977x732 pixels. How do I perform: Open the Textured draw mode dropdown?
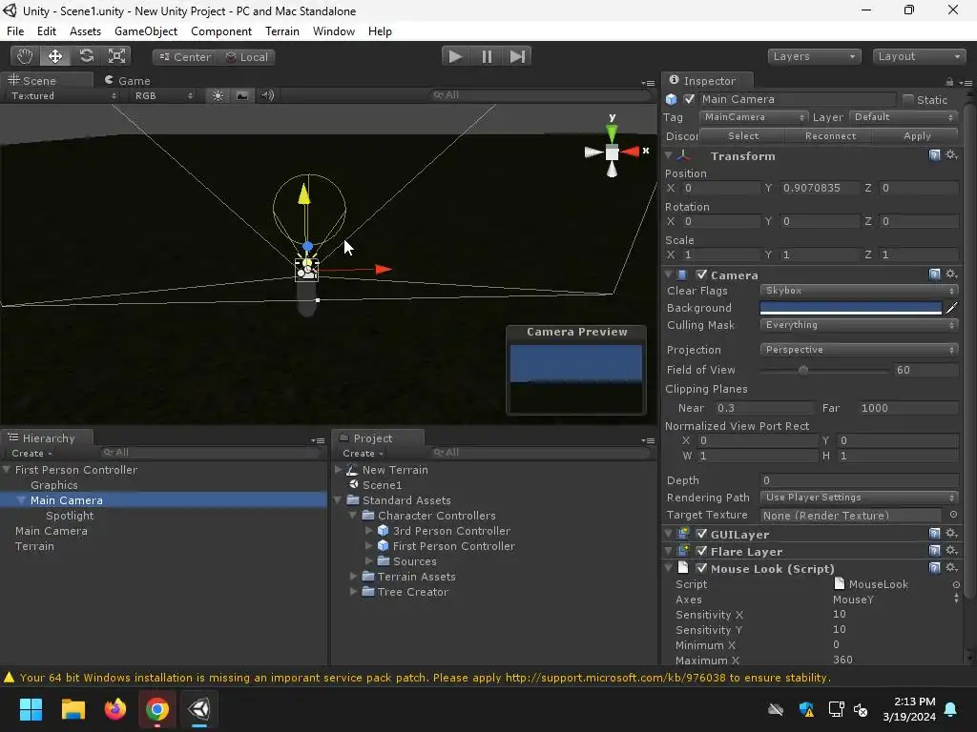[x=63, y=96]
